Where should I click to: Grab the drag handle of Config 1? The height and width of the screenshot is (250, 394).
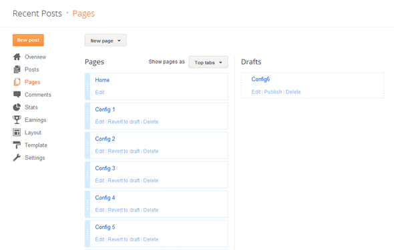tap(87, 116)
